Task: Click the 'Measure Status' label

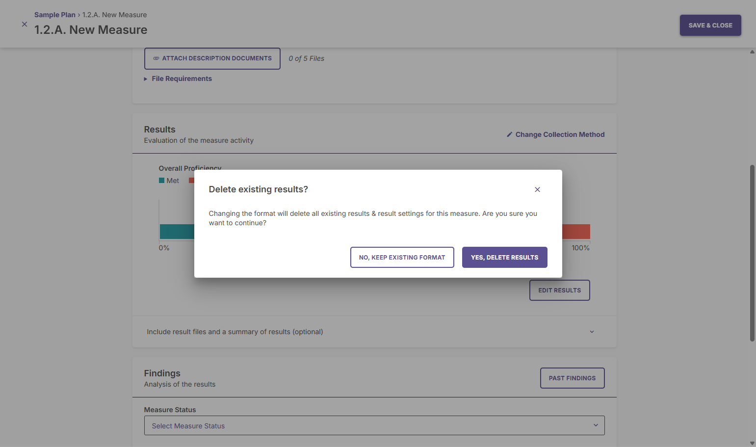Action: 170,410
